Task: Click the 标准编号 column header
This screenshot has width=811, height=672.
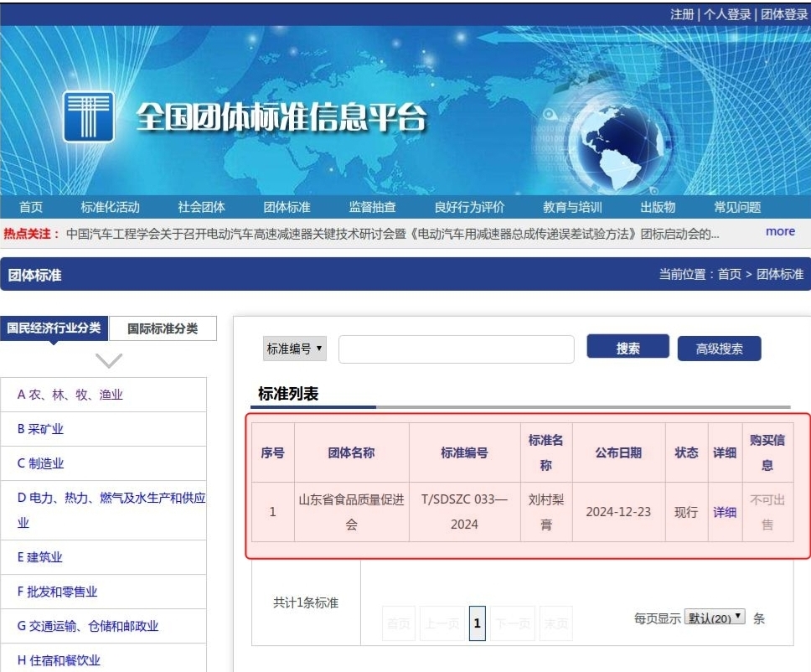Action: (x=464, y=452)
